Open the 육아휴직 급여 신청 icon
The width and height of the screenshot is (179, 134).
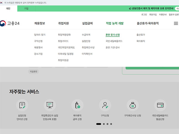77,105
